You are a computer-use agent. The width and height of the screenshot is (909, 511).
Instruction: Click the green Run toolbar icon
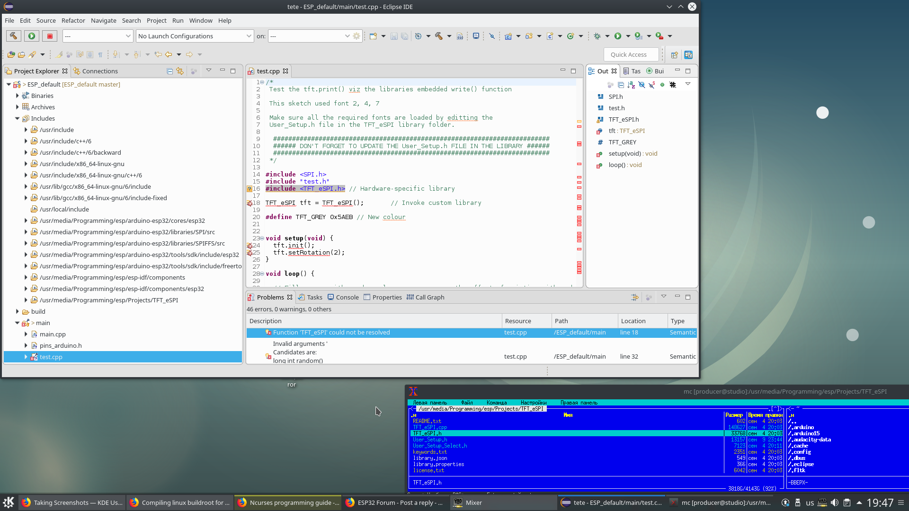(x=618, y=36)
